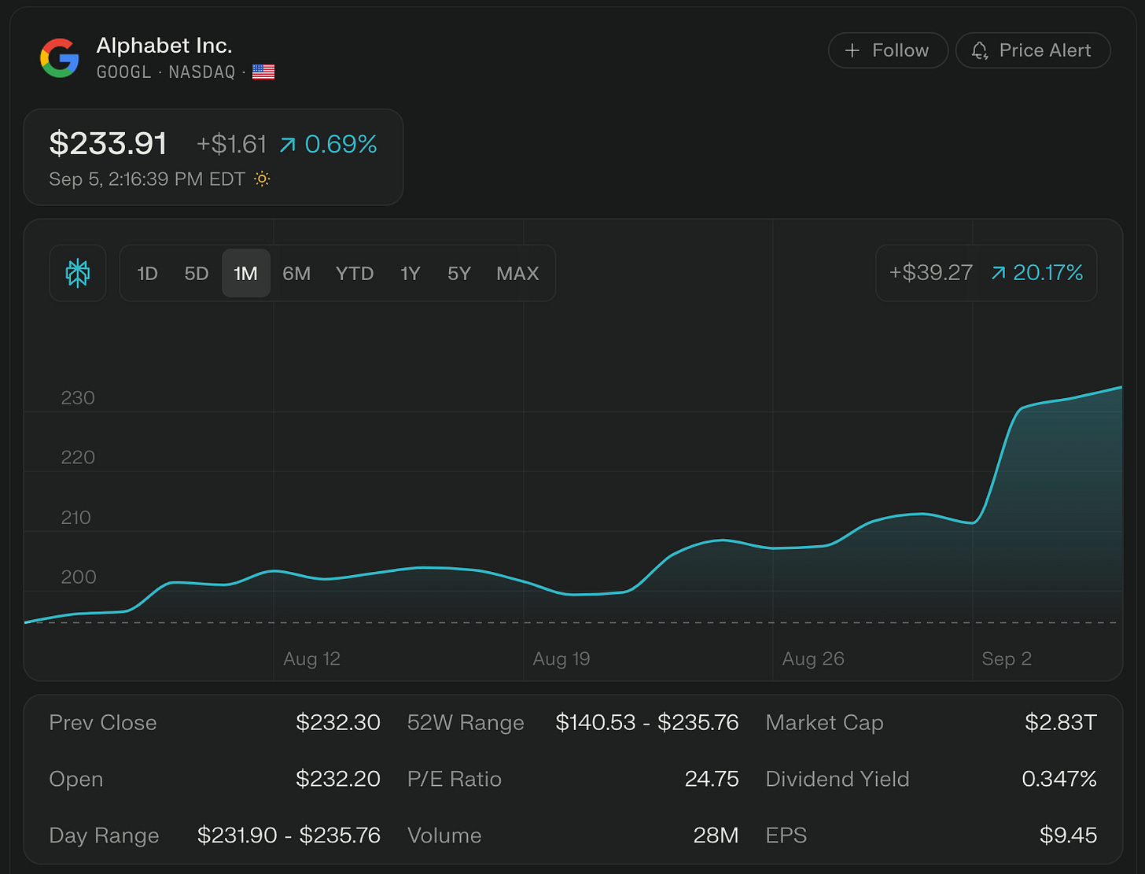Click the Sep 5 timestamp text
The width and height of the screenshot is (1145, 874).
pyautogui.click(x=147, y=179)
